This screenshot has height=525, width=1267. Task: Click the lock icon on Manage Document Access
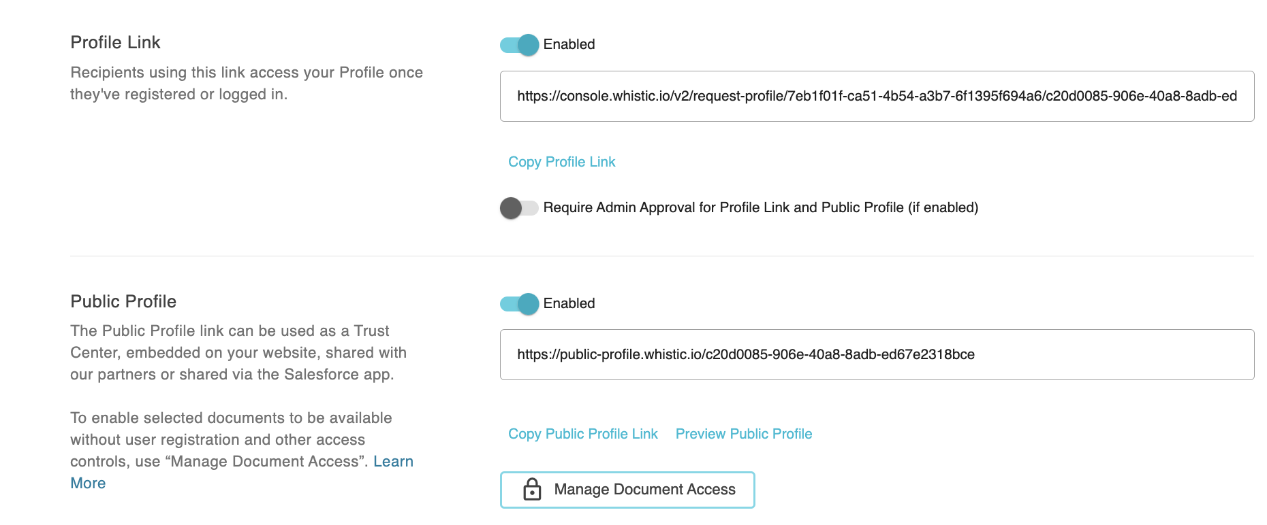point(532,490)
